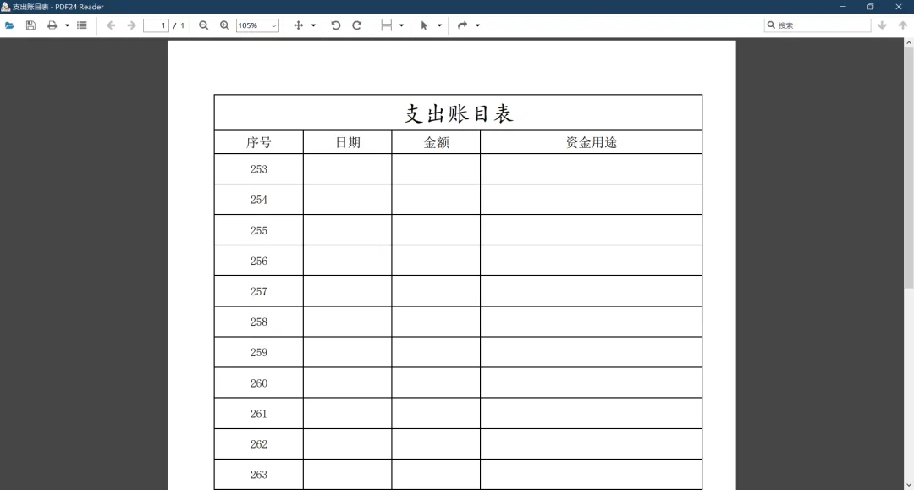
Task: Expand the share dropdown arrow
Action: [x=477, y=25]
